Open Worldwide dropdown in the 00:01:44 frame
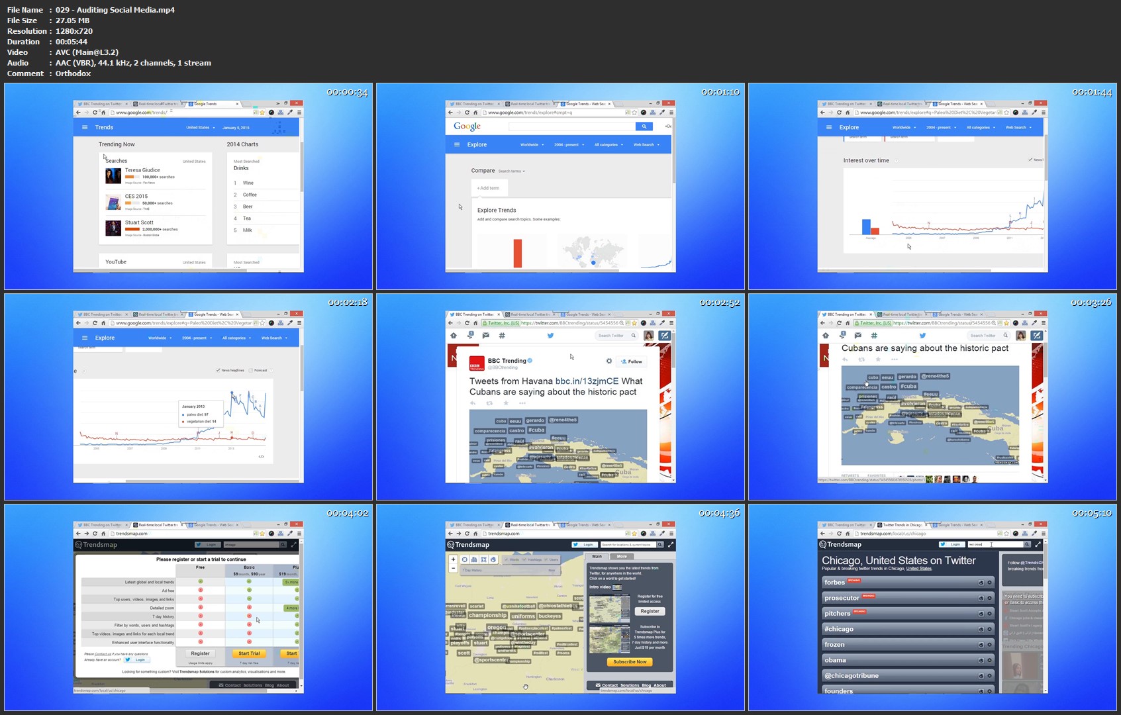 point(904,127)
